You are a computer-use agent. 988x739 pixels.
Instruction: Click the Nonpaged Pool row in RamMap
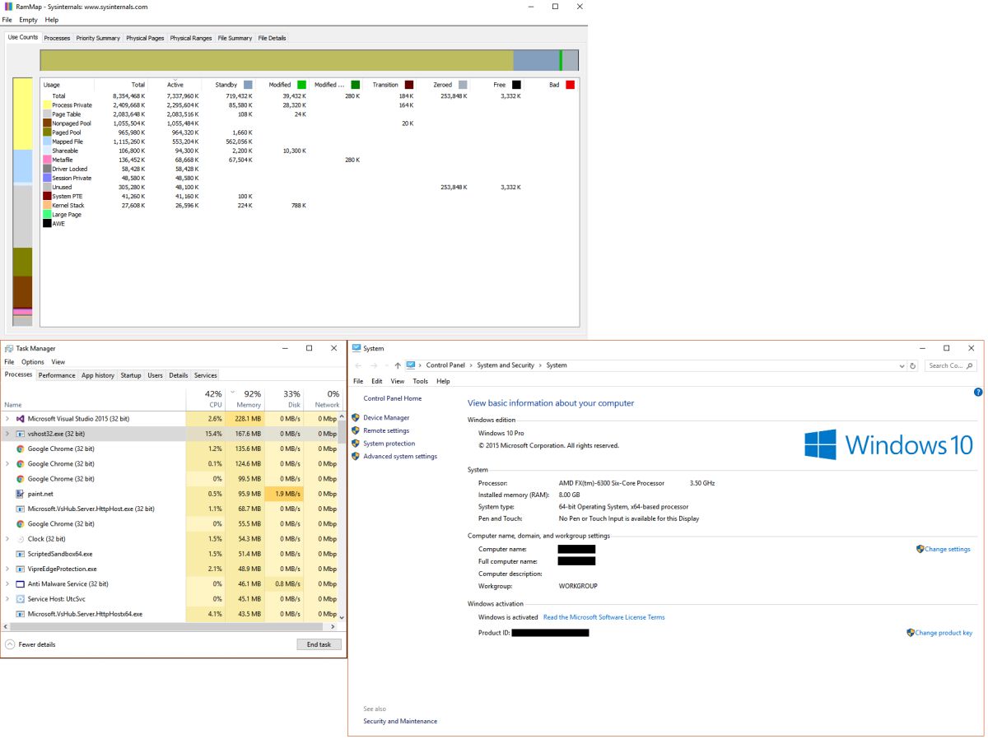[x=309, y=123]
